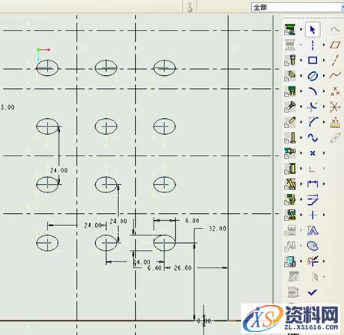This screenshot has width=344, height=335.
Task: Expand the Line tool flyout arrow
Action: point(324,45)
